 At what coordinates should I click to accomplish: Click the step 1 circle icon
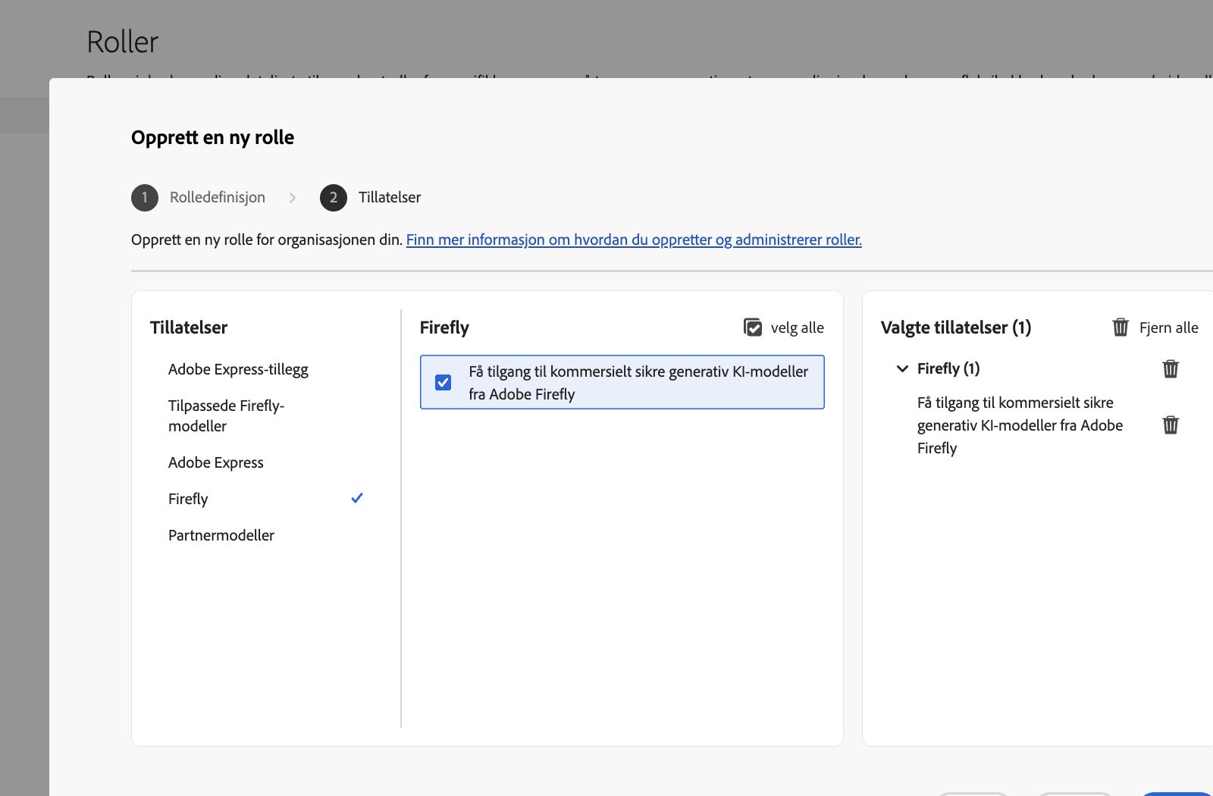coord(145,198)
